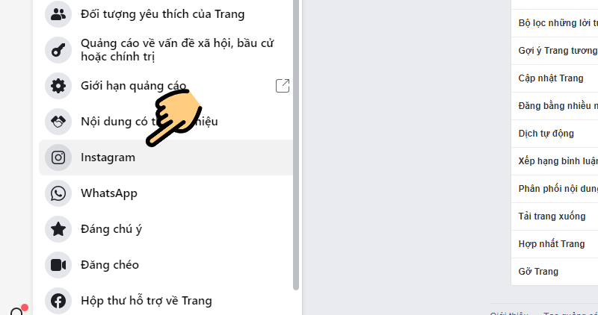Click the Facebook logo icon for Hộp thư hỗ trợ

pyautogui.click(x=58, y=301)
